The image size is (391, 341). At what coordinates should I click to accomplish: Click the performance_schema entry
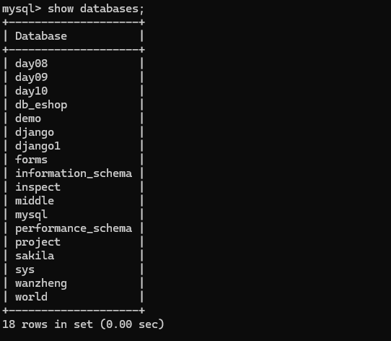click(74, 228)
